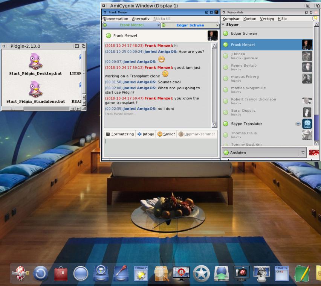Select mattias skogsmulle in the buddy list

[x=267, y=90]
